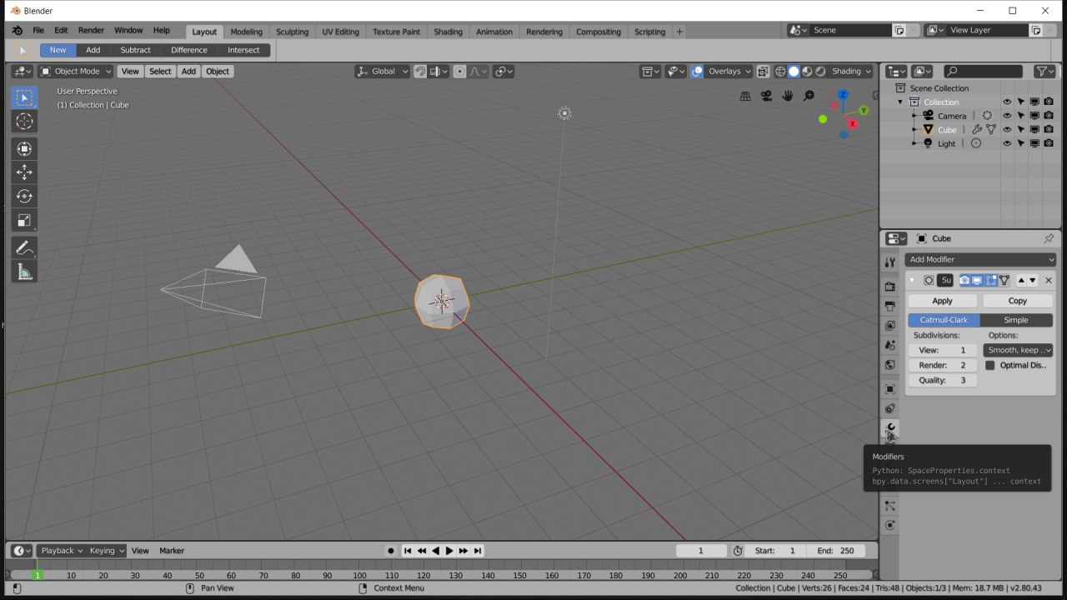Image resolution: width=1067 pixels, height=600 pixels.
Task: Open the Tool properties tab
Action: 889,262
